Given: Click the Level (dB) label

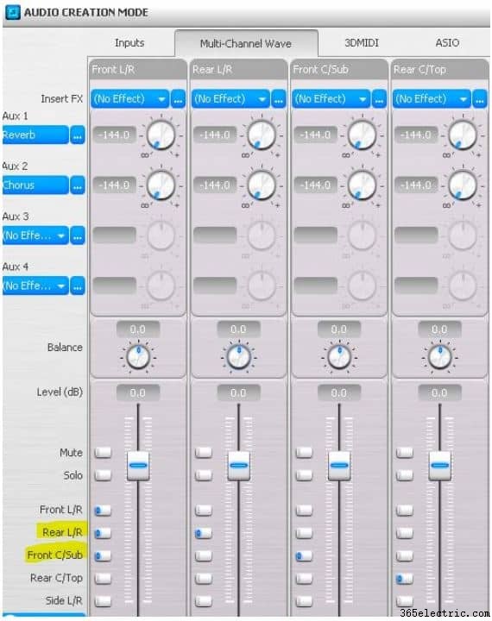Looking at the screenshot, I should tap(60, 392).
